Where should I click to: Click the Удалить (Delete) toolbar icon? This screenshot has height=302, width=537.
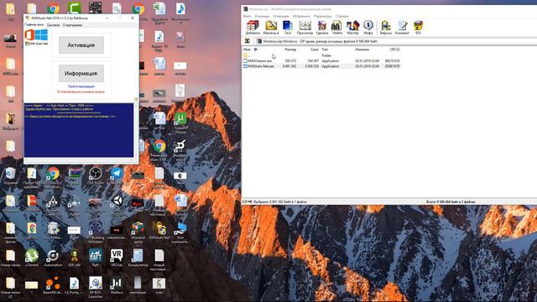pos(322,28)
